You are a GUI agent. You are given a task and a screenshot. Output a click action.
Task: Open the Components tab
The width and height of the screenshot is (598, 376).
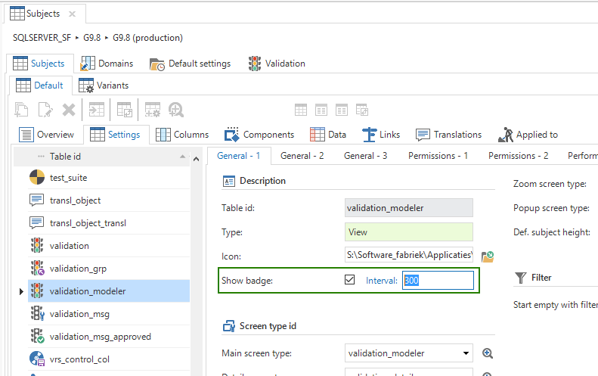259,135
